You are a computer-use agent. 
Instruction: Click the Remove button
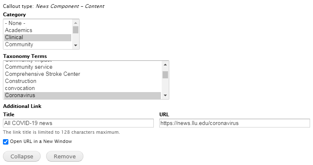point(65,157)
